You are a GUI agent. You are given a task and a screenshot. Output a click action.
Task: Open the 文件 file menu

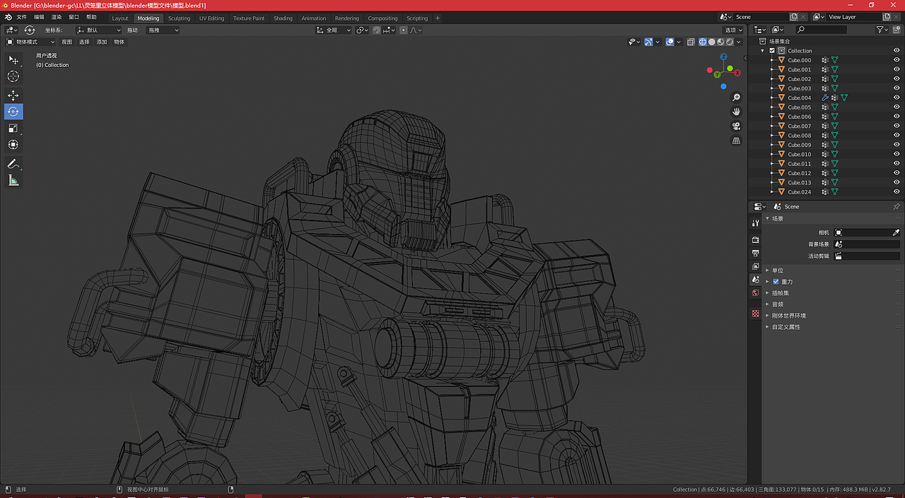pyautogui.click(x=21, y=17)
